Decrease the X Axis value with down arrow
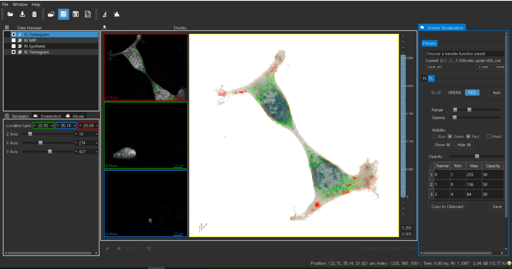Image resolution: width=512 pixels, height=269 pixels. point(76,143)
